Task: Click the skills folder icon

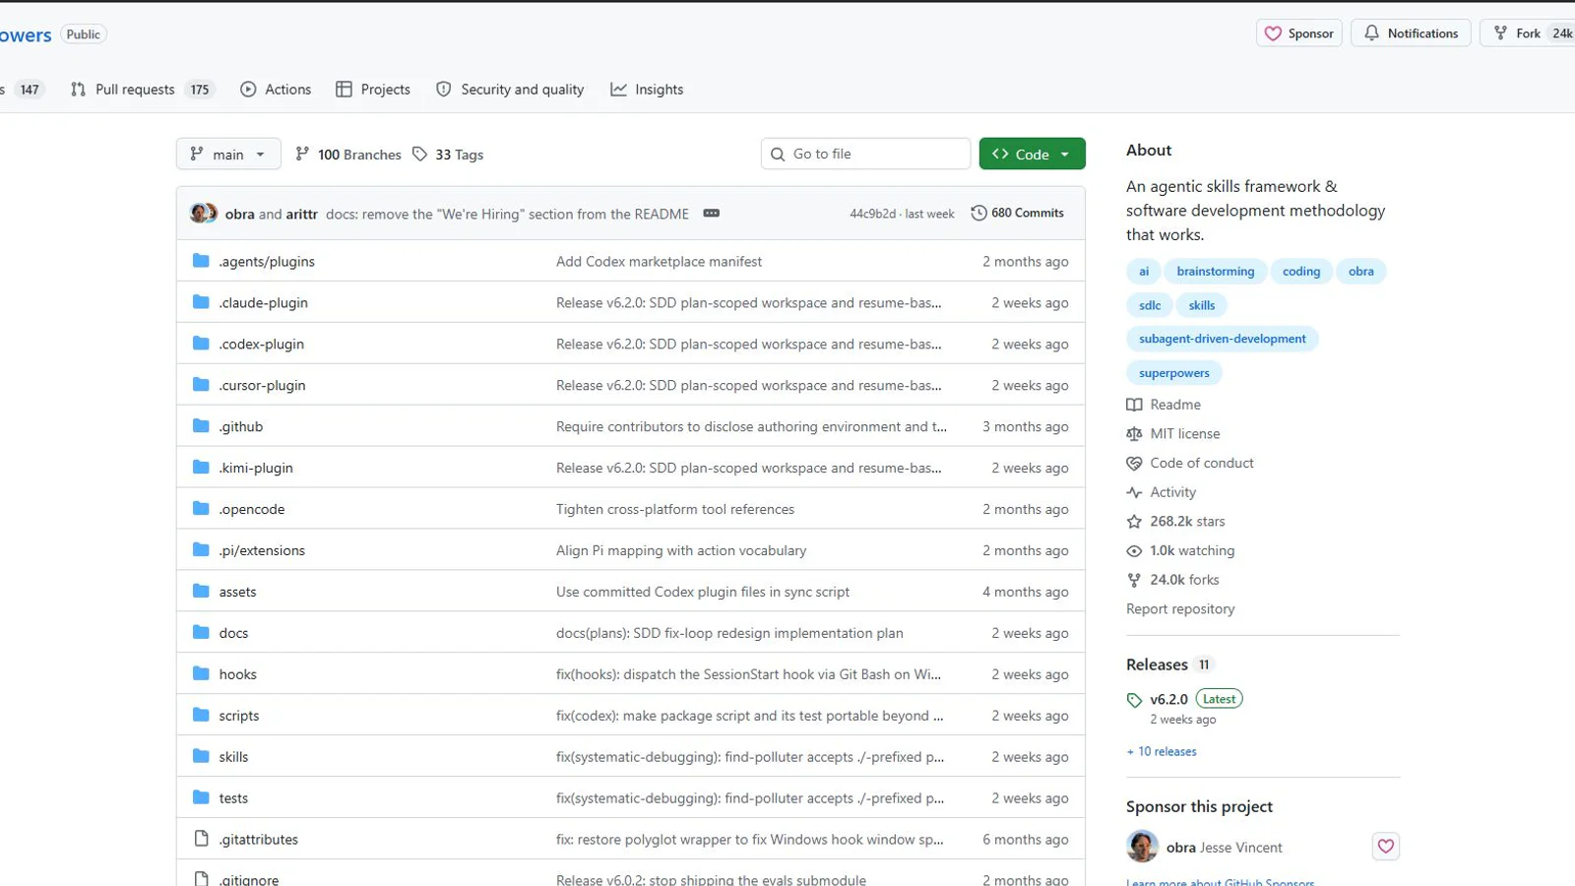Action: click(x=201, y=757)
